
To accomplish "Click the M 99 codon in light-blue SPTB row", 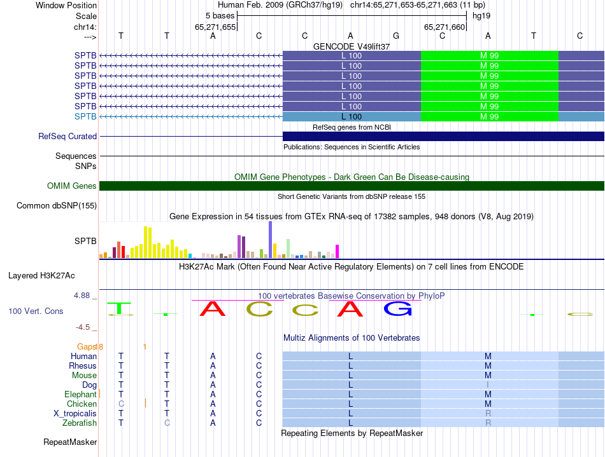I will pos(489,117).
